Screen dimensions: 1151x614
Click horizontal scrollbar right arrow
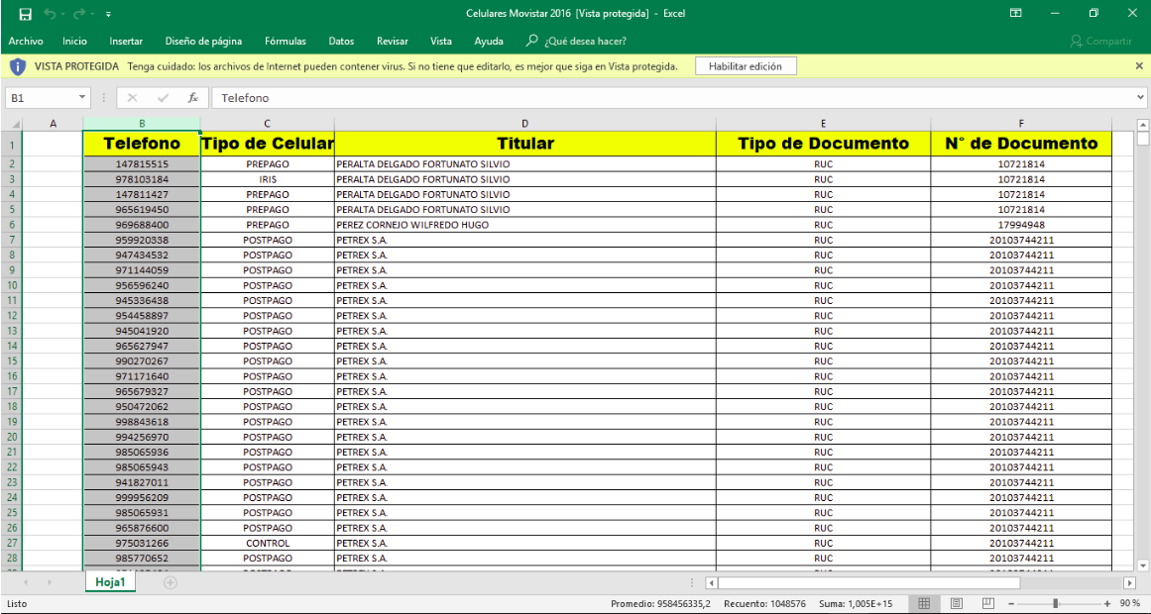1130,582
